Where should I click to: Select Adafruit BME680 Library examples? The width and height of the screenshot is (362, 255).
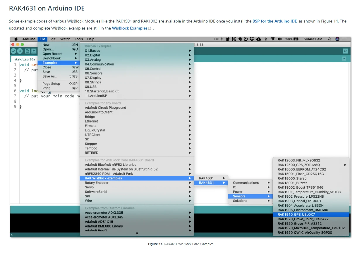137,226
